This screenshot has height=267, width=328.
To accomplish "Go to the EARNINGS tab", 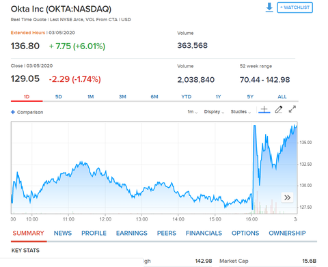I will pyautogui.click(x=132, y=233).
